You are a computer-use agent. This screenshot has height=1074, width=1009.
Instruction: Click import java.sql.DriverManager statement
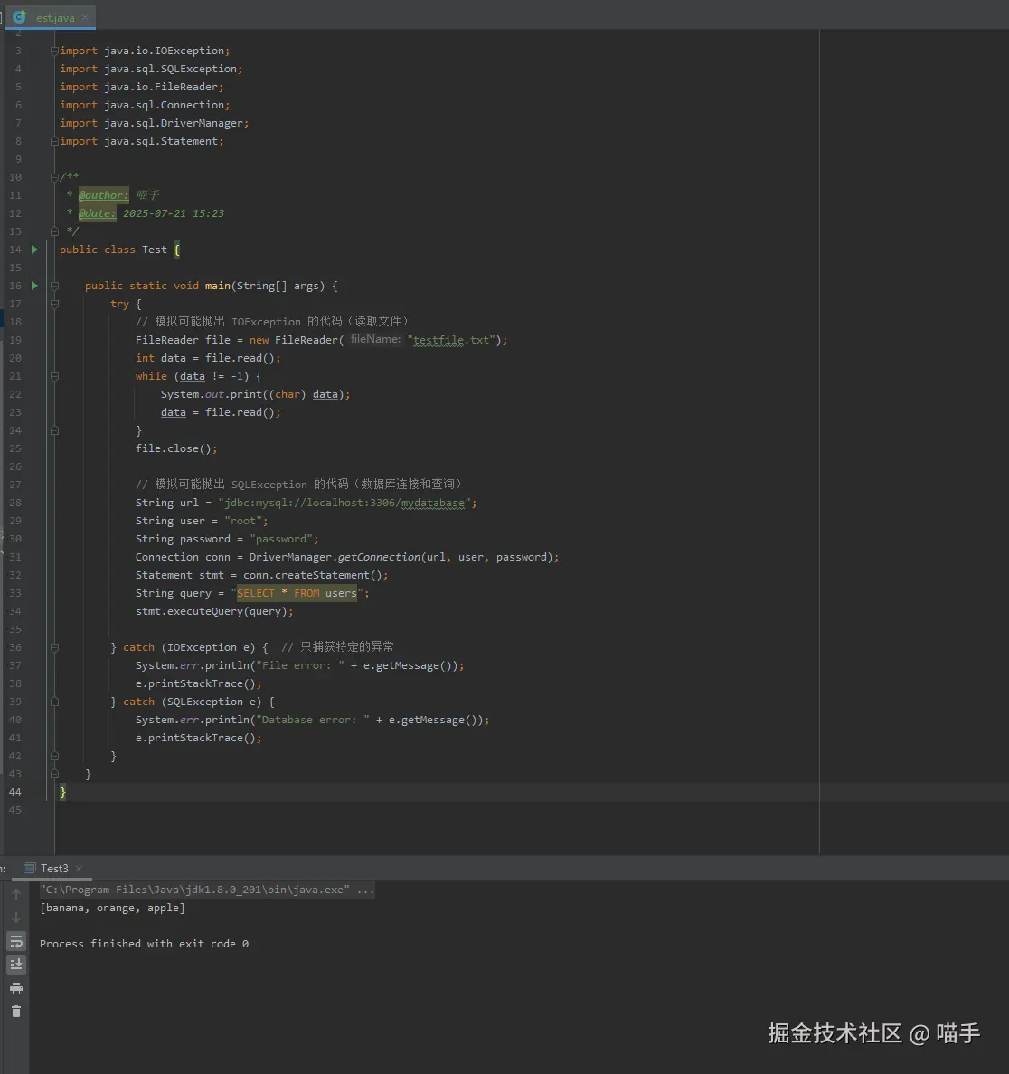(x=154, y=123)
